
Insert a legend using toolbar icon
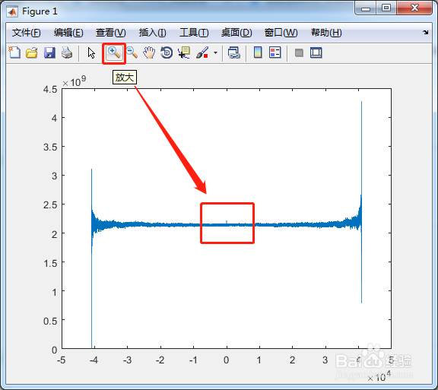[x=275, y=52]
